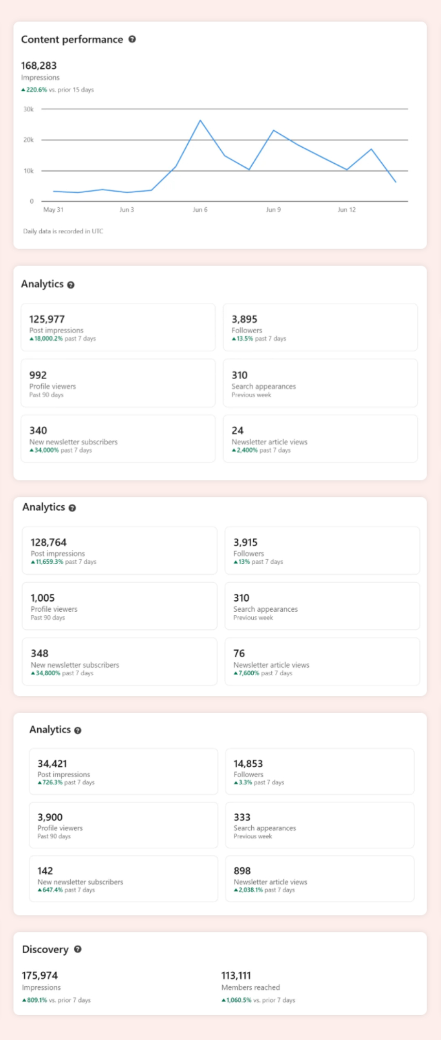The width and height of the screenshot is (441, 1040).
Task: Click help icon next to Discovery heading
Action: point(78,949)
